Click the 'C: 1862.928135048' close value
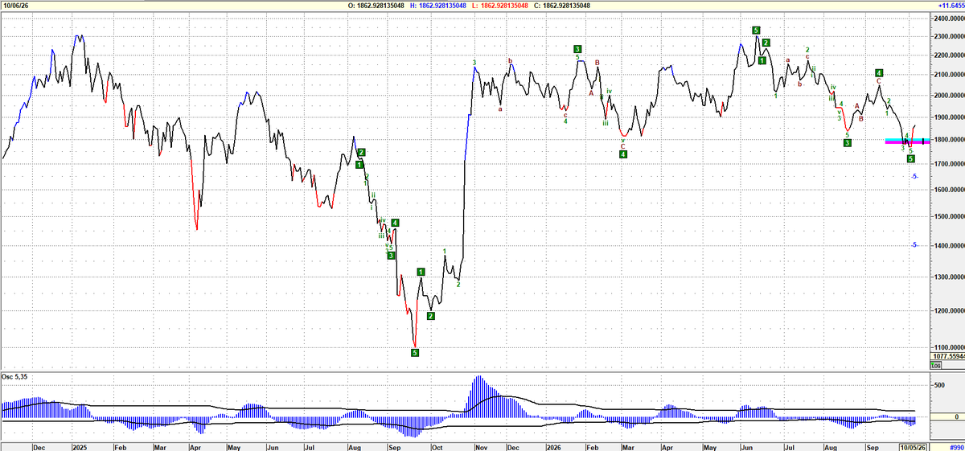This screenshot has height=451, width=965. (x=561, y=5)
